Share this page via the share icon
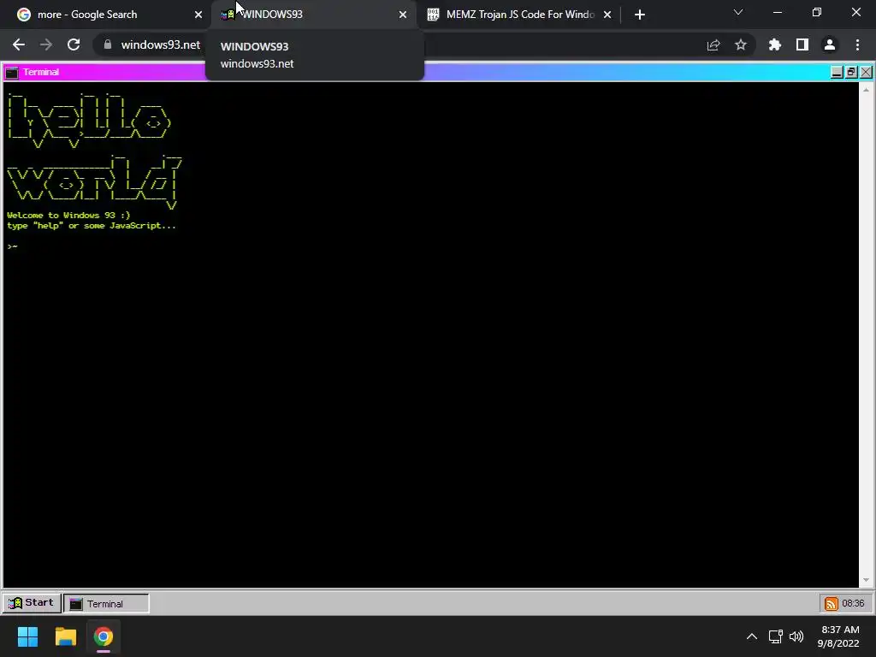Screen dimensions: 876x657 (x=713, y=44)
